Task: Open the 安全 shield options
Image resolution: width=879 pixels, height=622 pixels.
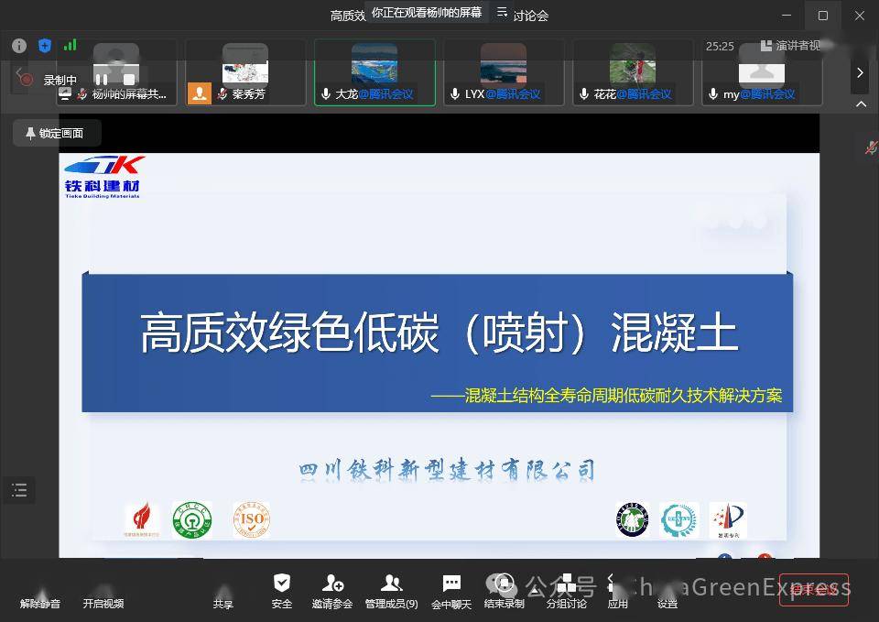Action: click(x=281, y=592)
